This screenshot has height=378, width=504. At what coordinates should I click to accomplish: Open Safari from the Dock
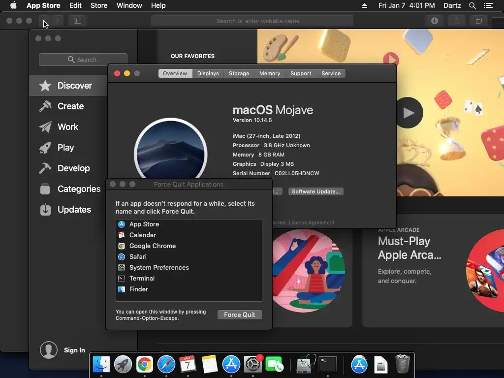pyautogui.click(x=166, y=365)
